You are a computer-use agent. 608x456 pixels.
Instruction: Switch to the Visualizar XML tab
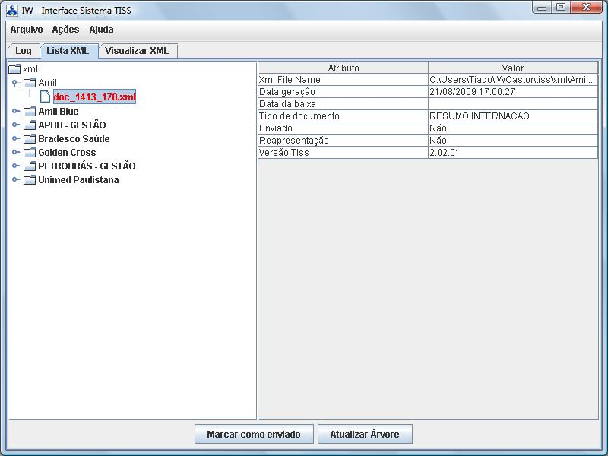coord(137,51)
